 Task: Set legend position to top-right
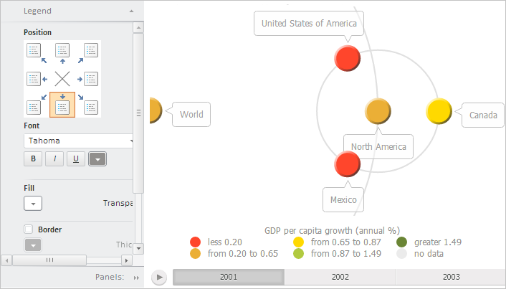click(91, 50)
